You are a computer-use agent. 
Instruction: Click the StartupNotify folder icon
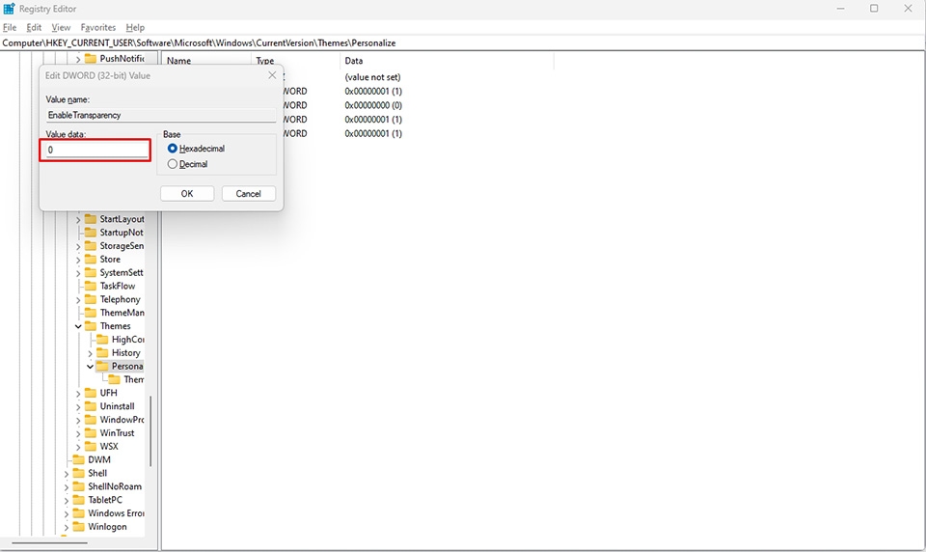(x=91, y=233)
